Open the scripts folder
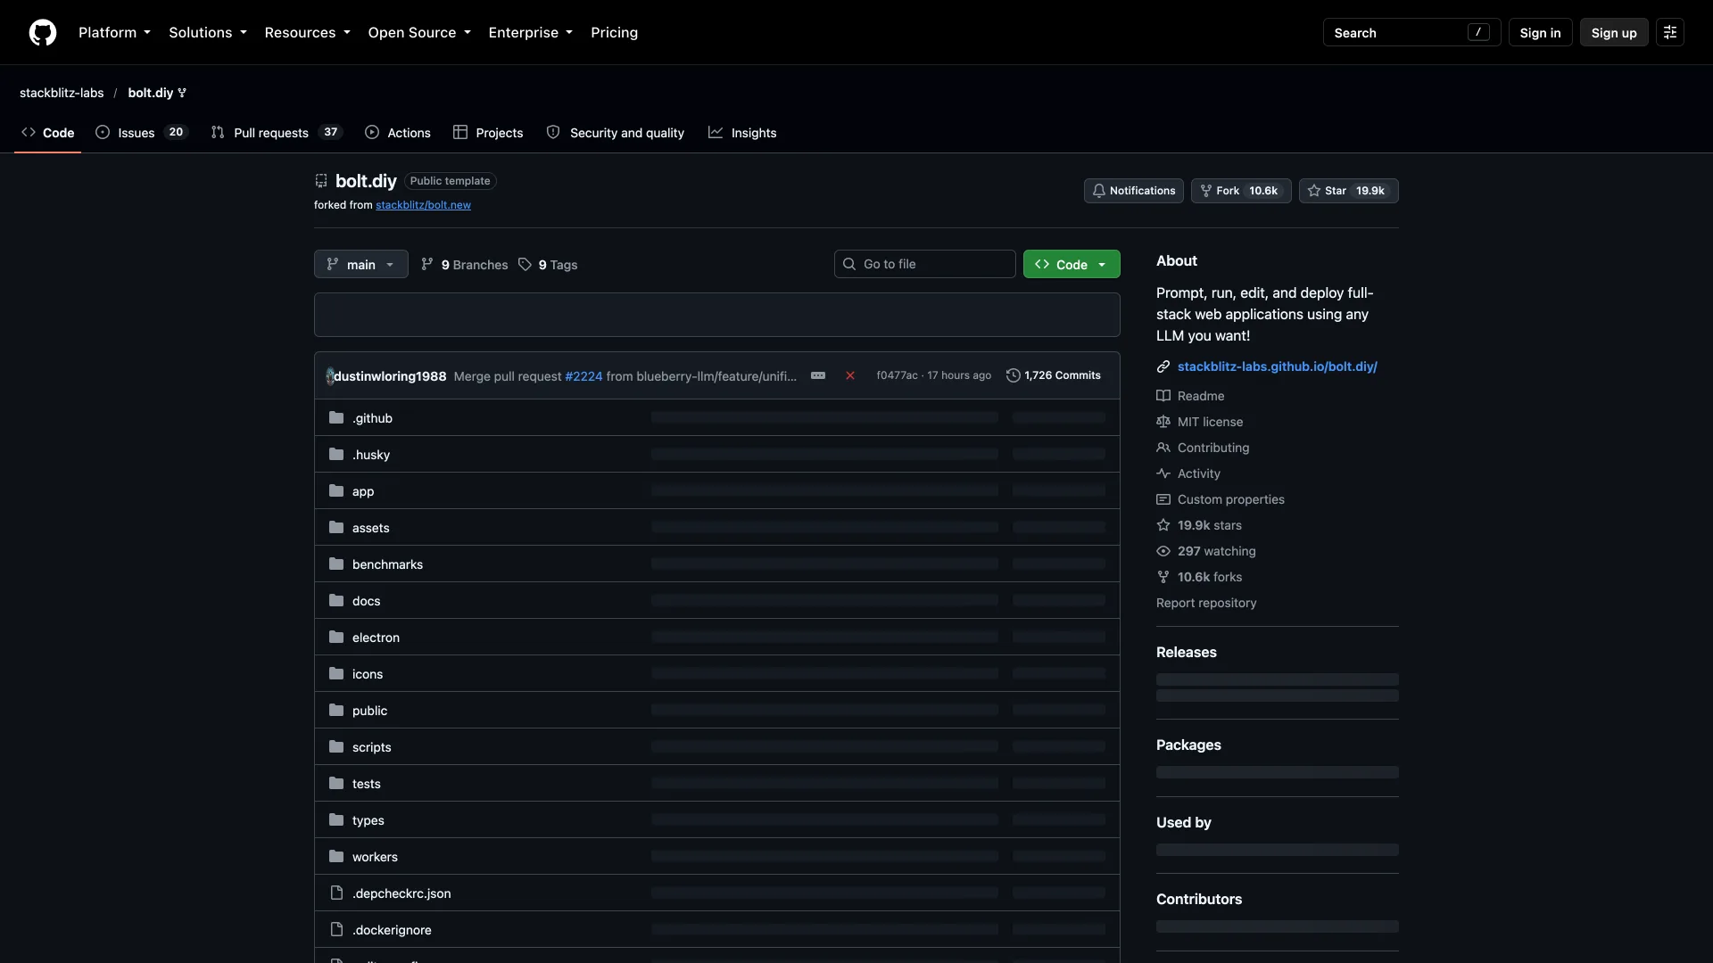Screen dimensions: 1713x963 point(371,747)
